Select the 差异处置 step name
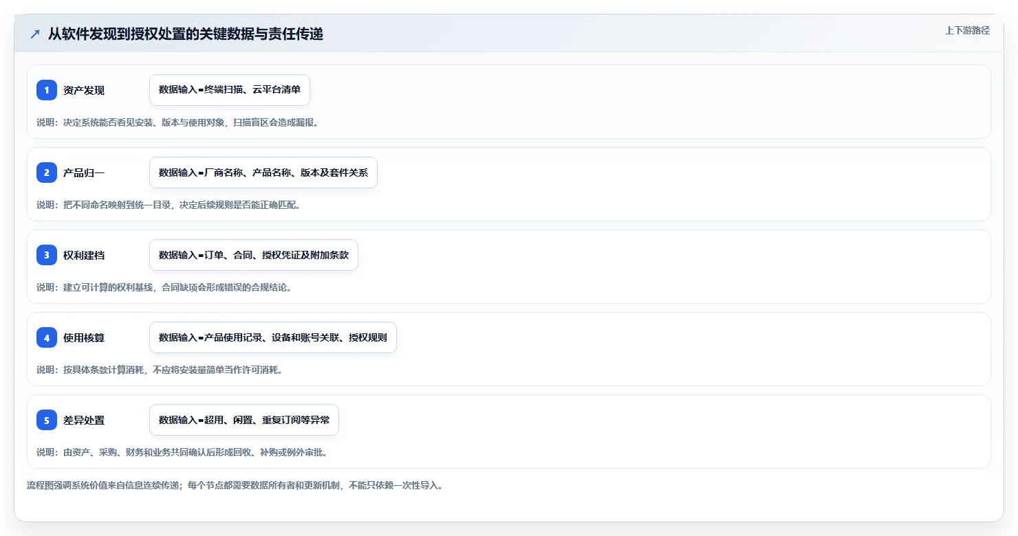 [x=84, y=420]
